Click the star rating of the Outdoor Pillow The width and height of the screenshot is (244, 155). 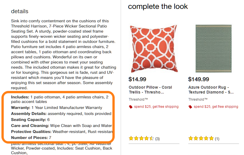(141, 138)
